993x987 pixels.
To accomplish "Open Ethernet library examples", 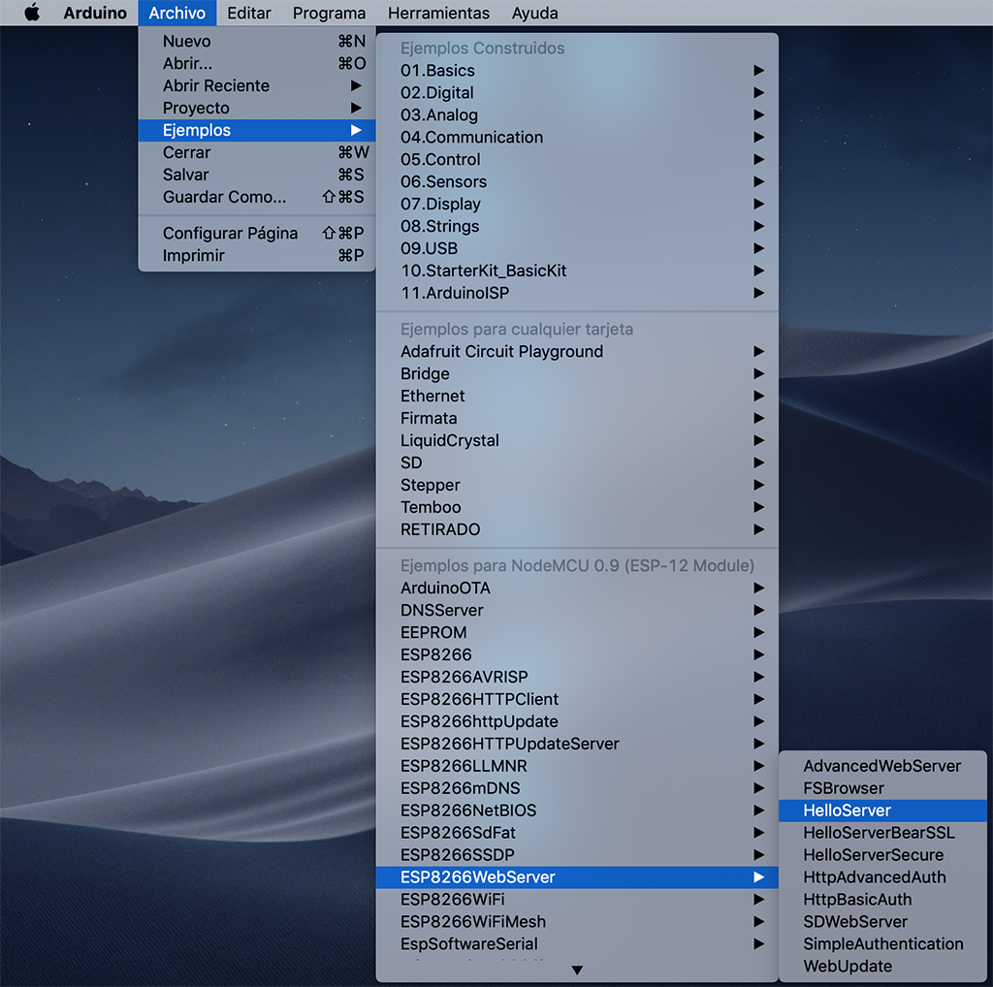I will tap(577, 396).
